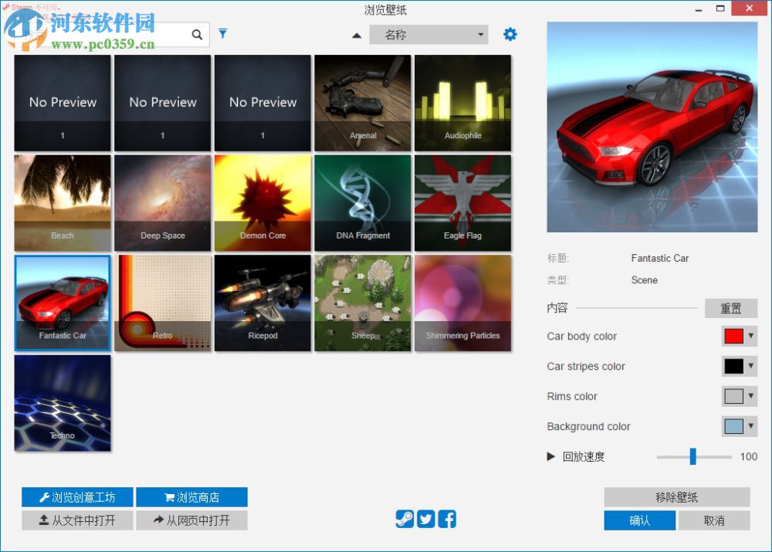Click the playback speed slider handle

[692, 456]
